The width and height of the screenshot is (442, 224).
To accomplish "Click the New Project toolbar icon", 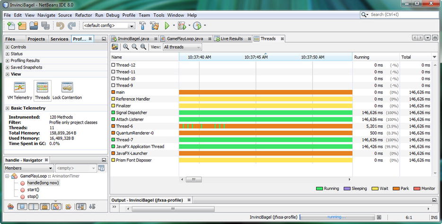I will pos(22,26).
